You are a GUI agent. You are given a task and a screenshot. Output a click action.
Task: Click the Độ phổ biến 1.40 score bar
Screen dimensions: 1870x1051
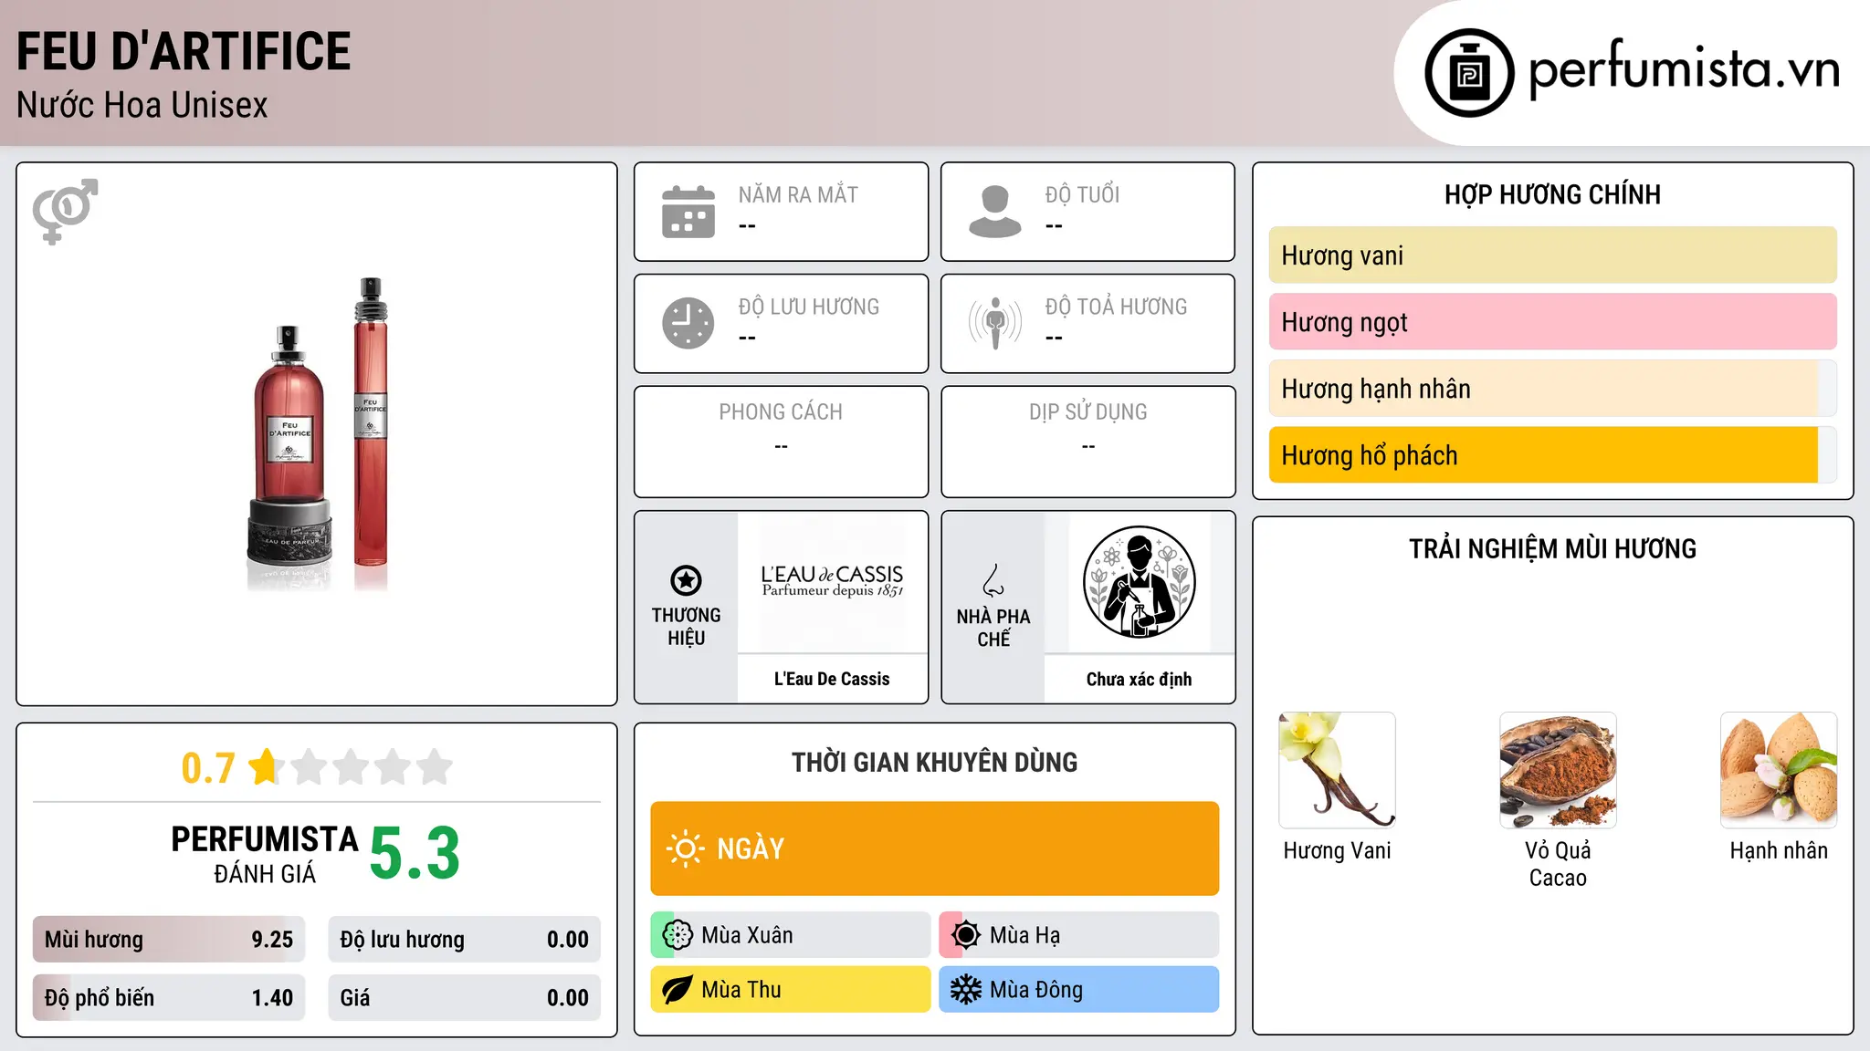point(169,998)
